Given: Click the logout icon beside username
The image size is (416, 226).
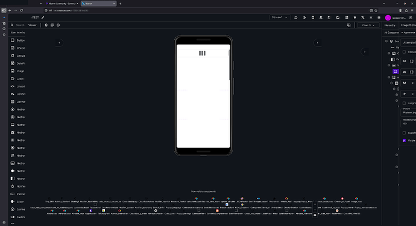Looking at the screenshot, I should 411,17.
